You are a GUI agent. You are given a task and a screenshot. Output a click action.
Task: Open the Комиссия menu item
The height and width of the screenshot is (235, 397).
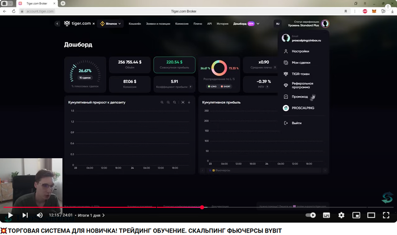tap(182, 24)
